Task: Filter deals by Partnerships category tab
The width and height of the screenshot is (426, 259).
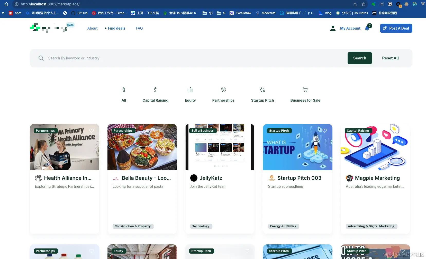Action: click(x=223, y=95)
